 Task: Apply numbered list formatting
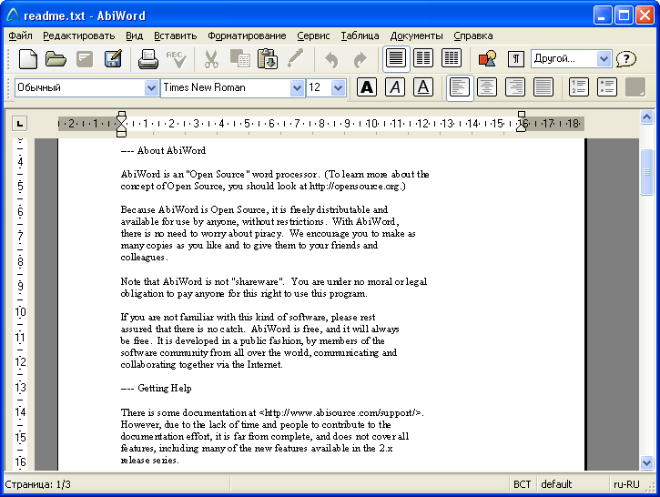(x=579, y=87)
